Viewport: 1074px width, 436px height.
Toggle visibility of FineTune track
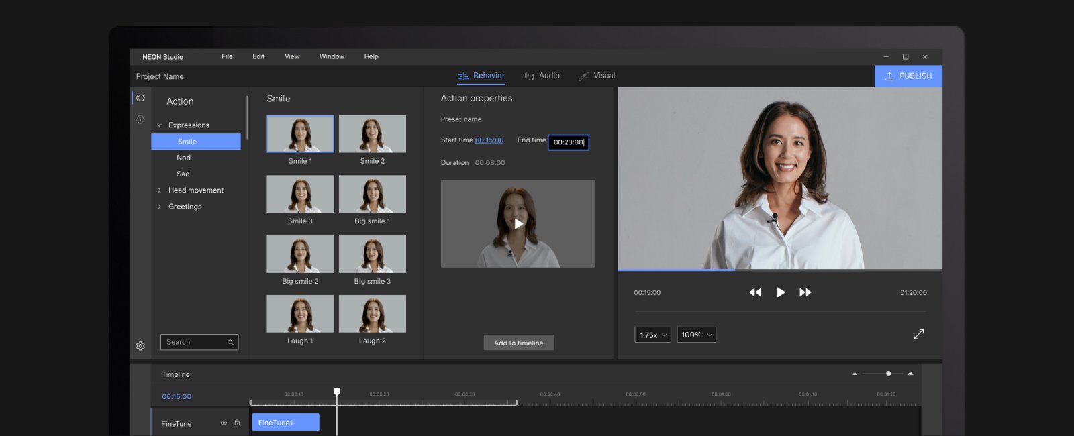pos(224,423)
